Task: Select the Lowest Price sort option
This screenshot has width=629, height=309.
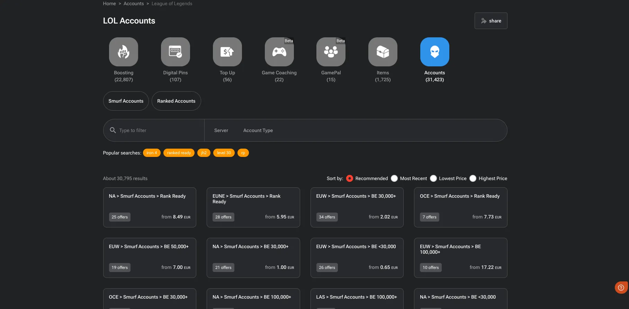Action: (x=433, y=178)
